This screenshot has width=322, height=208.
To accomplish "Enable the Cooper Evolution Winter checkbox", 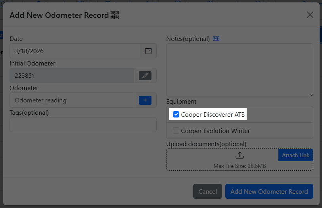I will [176, 131].
